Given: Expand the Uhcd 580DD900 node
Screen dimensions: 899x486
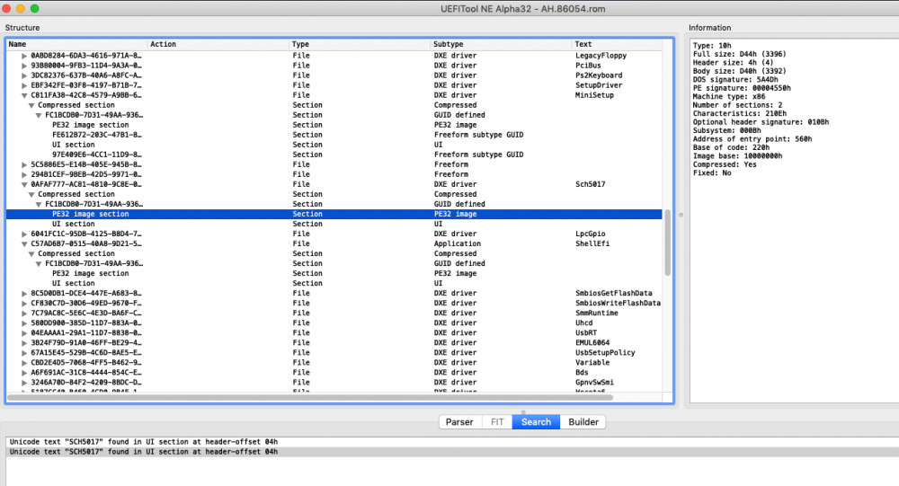Looking at the screenshot, I should [24, 323].
